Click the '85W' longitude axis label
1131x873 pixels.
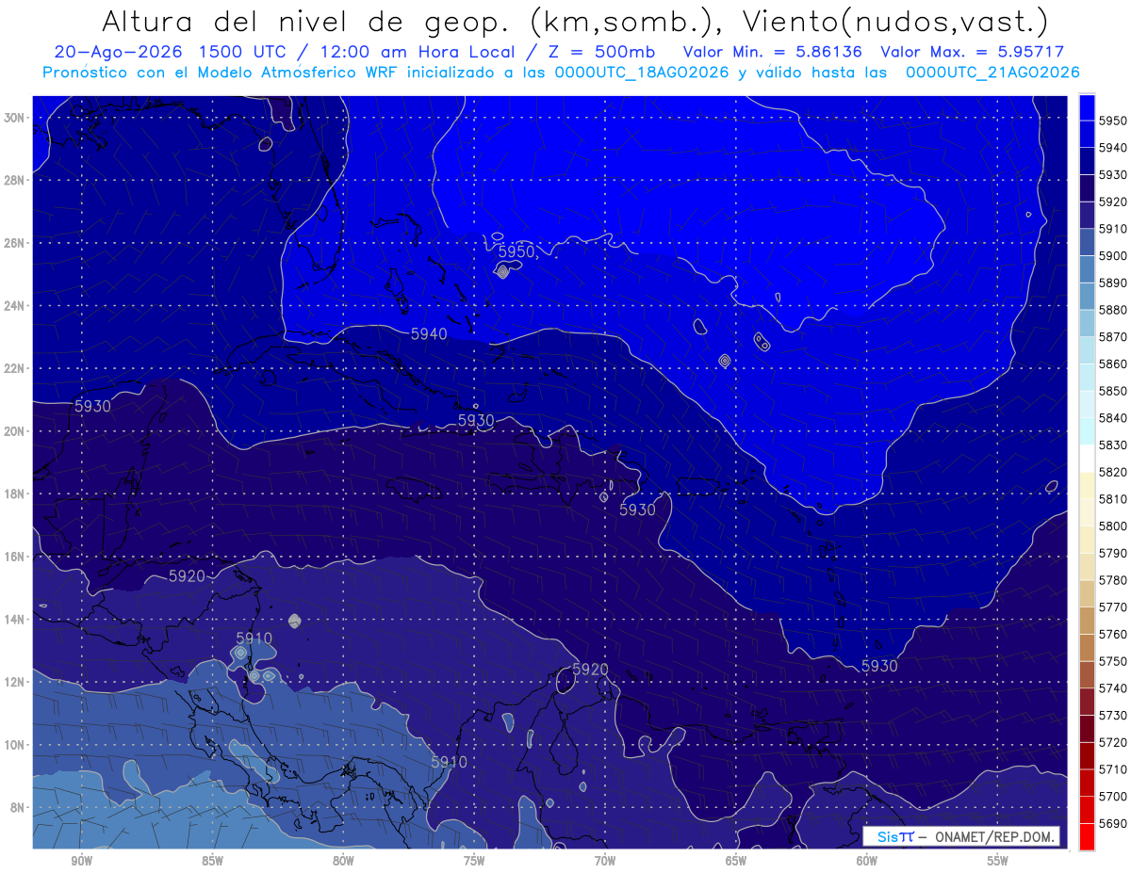(x=212, y=862)
